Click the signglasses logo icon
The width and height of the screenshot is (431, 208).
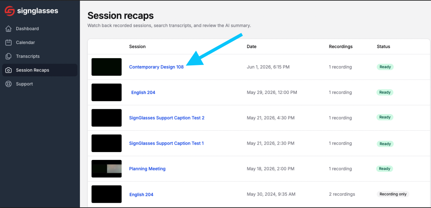point(9,11)
